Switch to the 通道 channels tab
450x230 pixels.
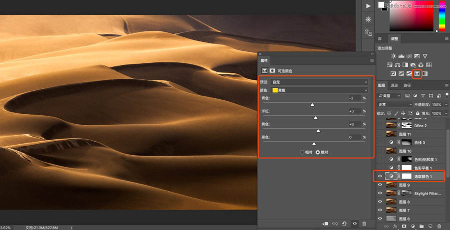(x=394, y=85)
